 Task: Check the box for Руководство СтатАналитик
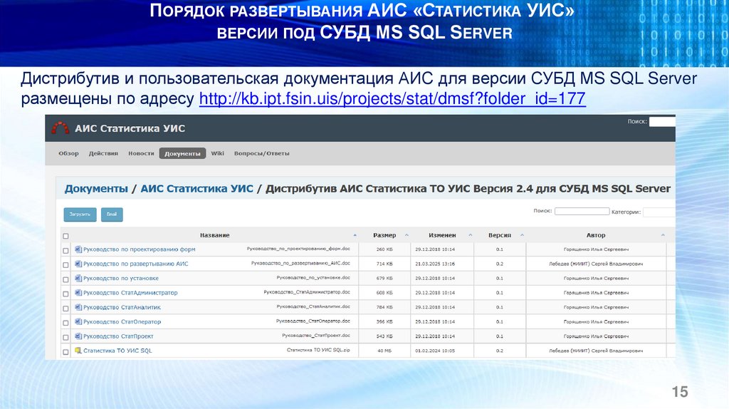(65, 308)
